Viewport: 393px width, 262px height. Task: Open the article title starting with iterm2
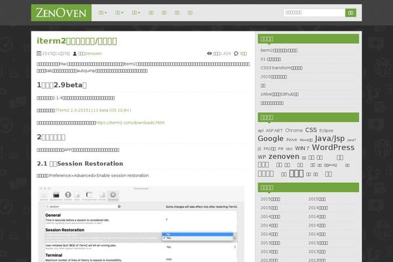77,41
